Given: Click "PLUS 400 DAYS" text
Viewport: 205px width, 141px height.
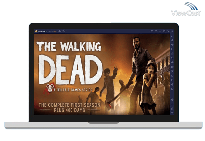Looking at the screenshot, I should [x=69, y=110].
